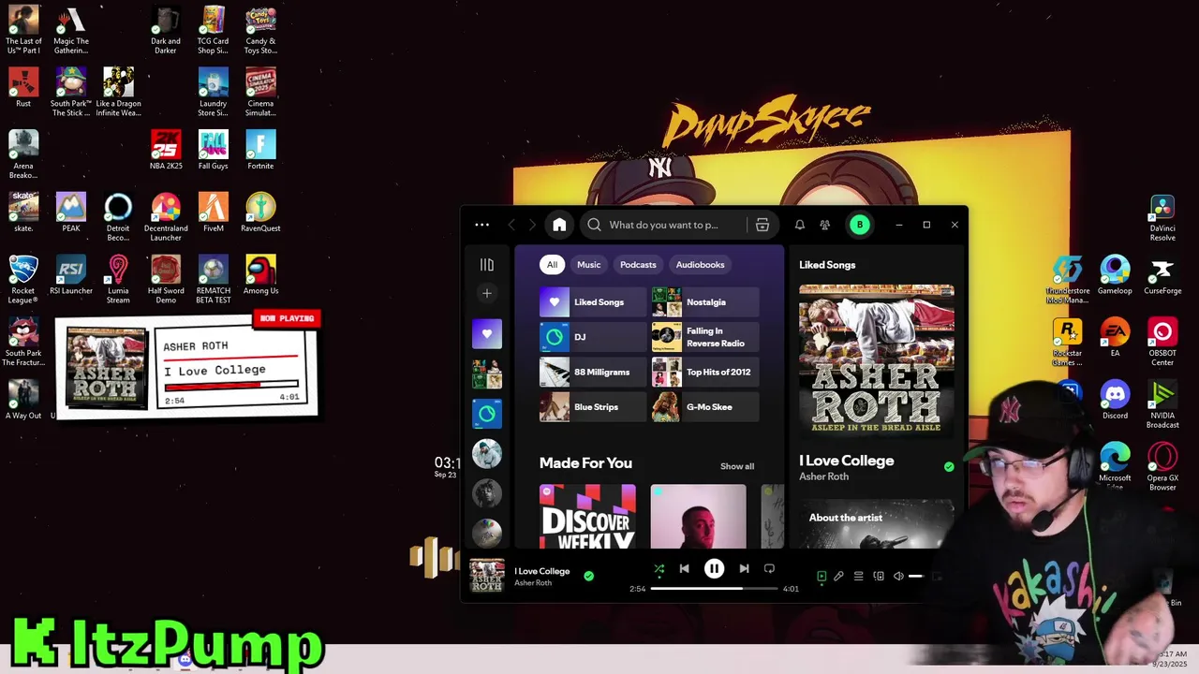1199x674 pixels.
Task: Toggle liked checkmark in the player bar
Action: tap(588, 576)
